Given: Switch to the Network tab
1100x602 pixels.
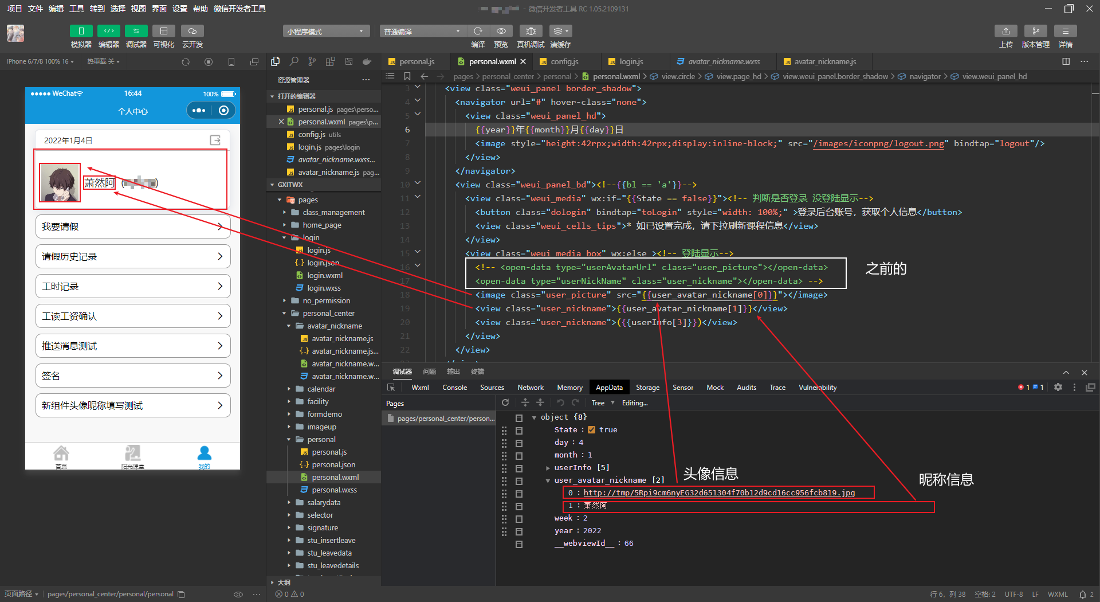Looking at the screenshot, I should pyautogui.click(x=531, y=388).
